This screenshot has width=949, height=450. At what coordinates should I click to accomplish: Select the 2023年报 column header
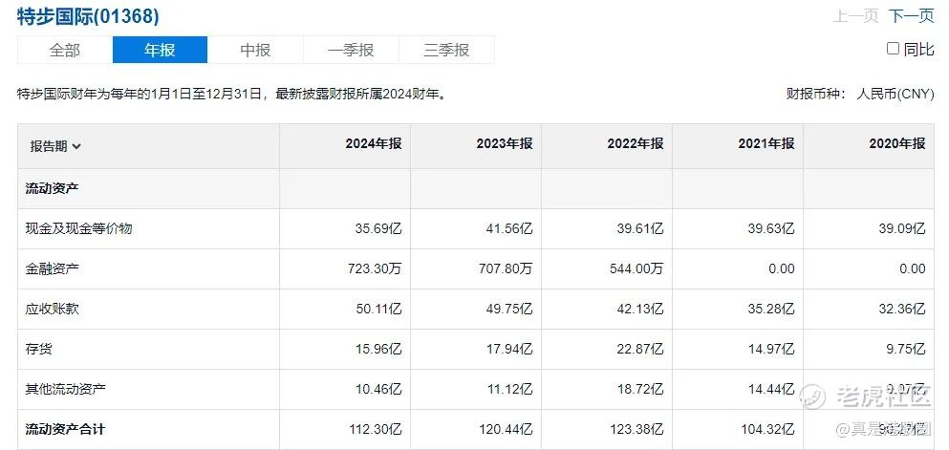pos(505,143)
